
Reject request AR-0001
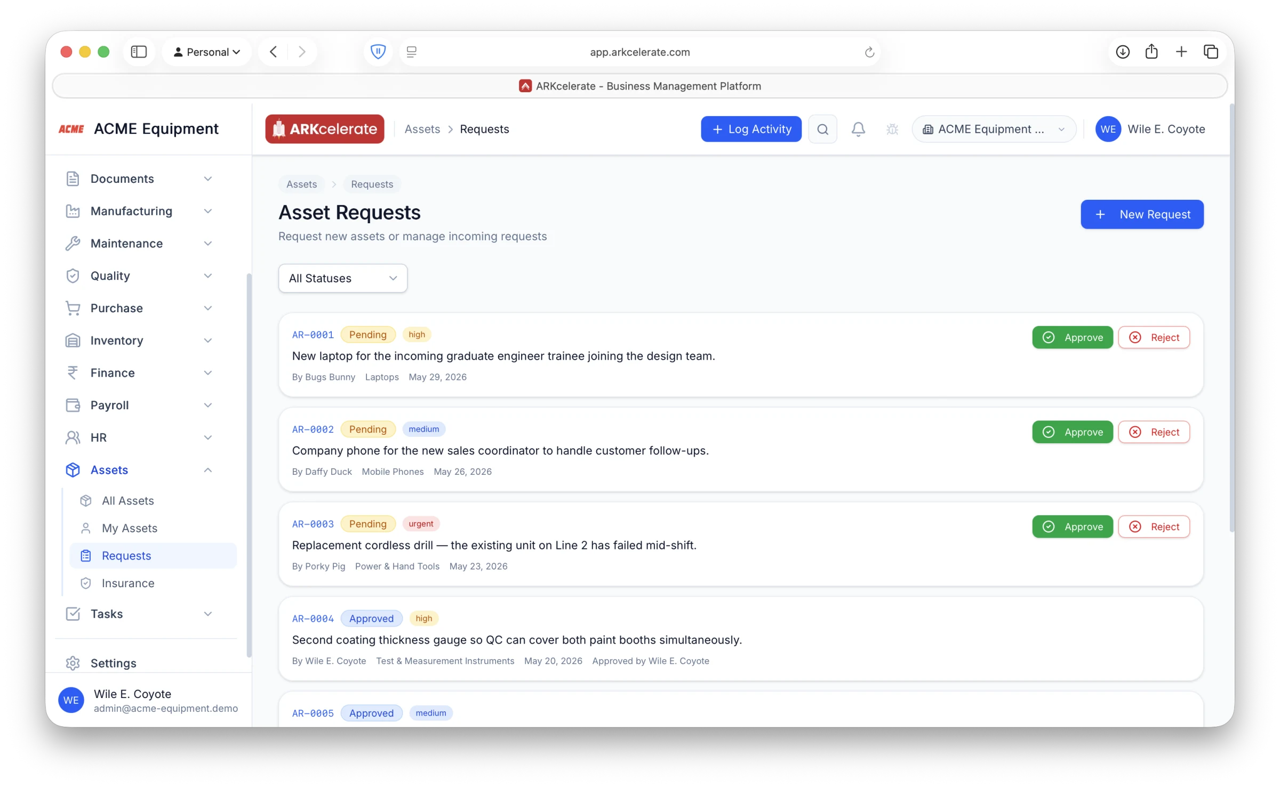pos(1154,337)
